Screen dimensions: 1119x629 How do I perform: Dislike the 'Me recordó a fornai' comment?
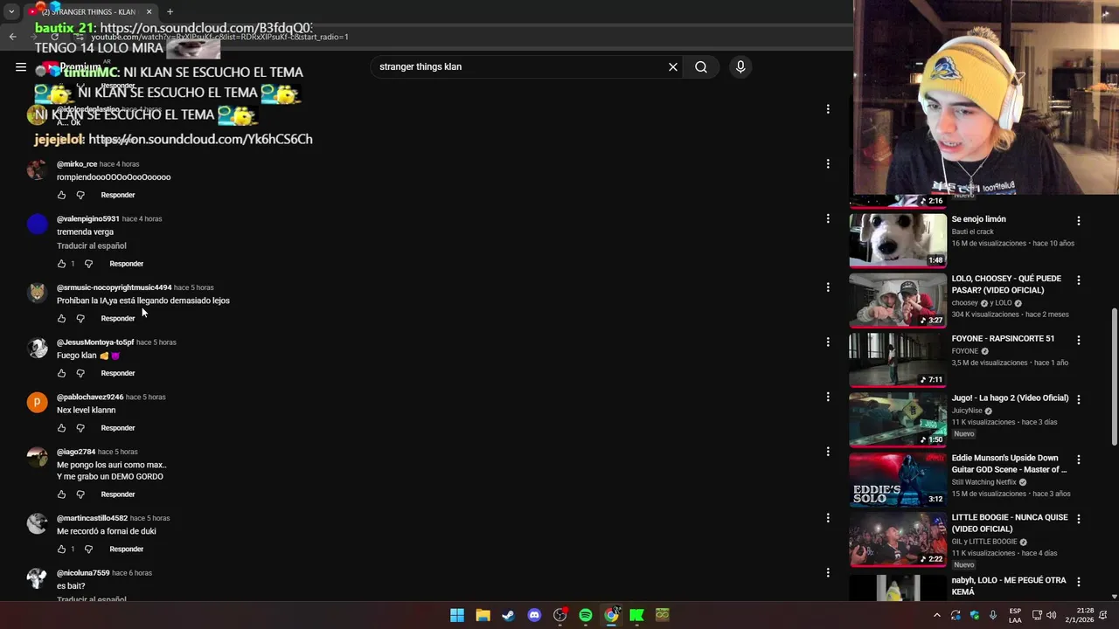tap(88, 550)
